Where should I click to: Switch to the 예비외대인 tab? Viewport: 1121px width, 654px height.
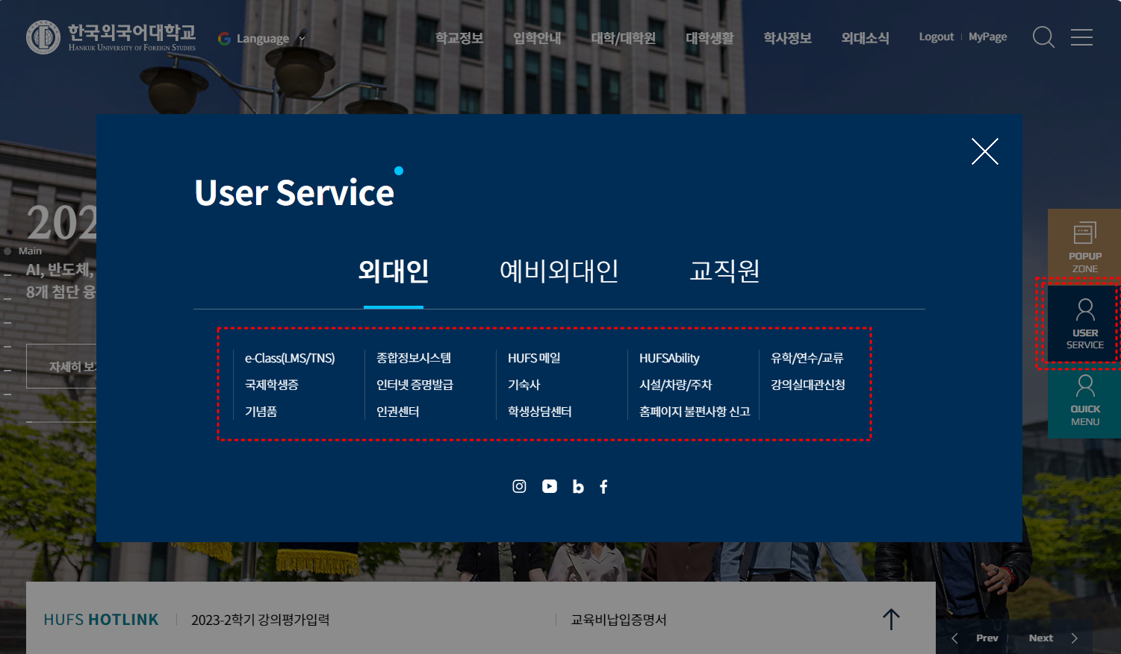559,271
